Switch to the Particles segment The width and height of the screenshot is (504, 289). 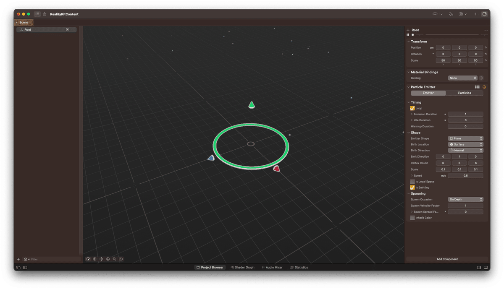(x=465, y=93)
